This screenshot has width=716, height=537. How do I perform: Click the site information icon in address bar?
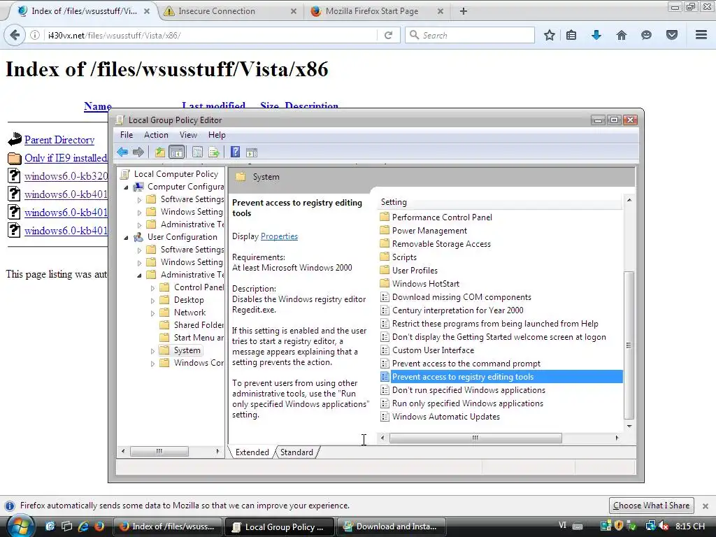(35, 35)
